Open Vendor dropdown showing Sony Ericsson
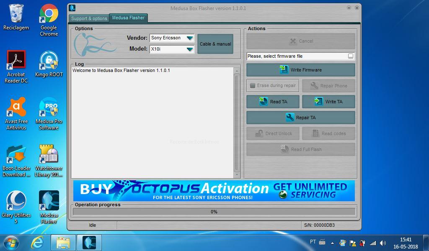Screen dimensions: 429x251 pyautogui.click(x=172, y=38)
